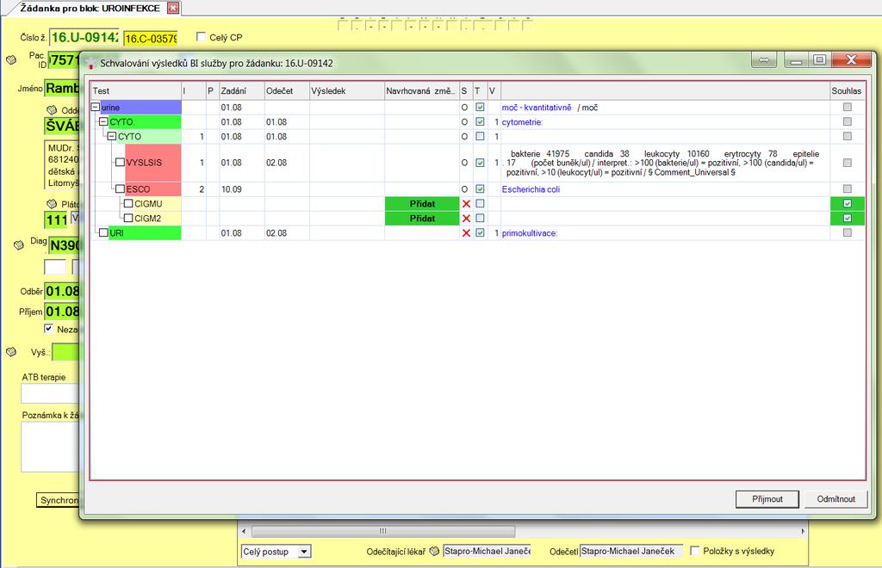Screen dimensions: 882x568
Task: Uncheck Souhlas checkbox in CIGM2 row
Action: tap(848, 218)
